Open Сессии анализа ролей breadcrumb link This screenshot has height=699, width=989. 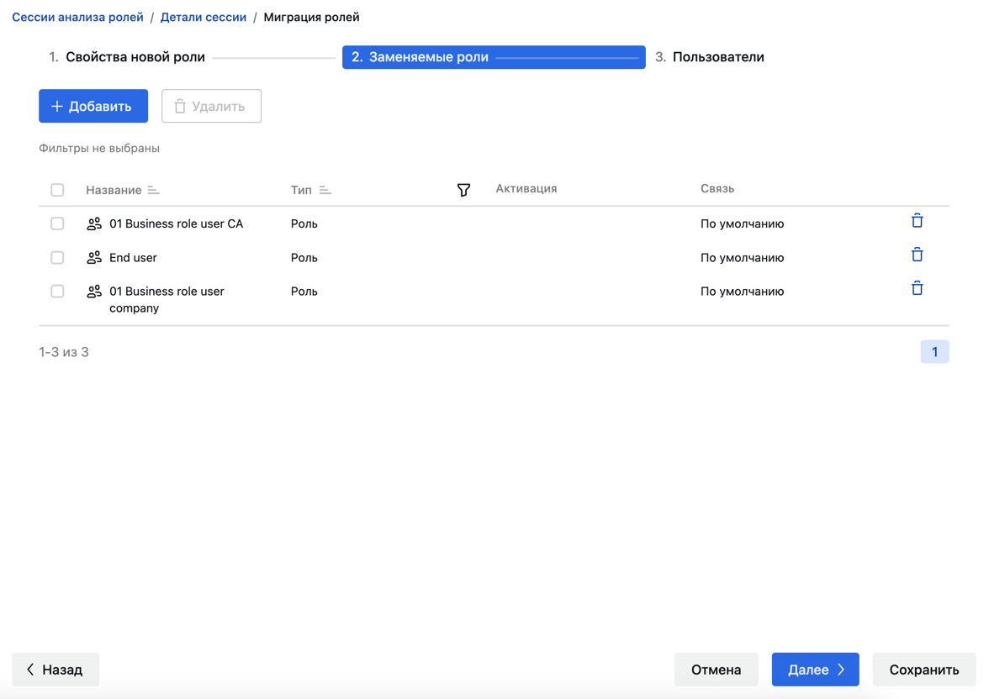77,17
